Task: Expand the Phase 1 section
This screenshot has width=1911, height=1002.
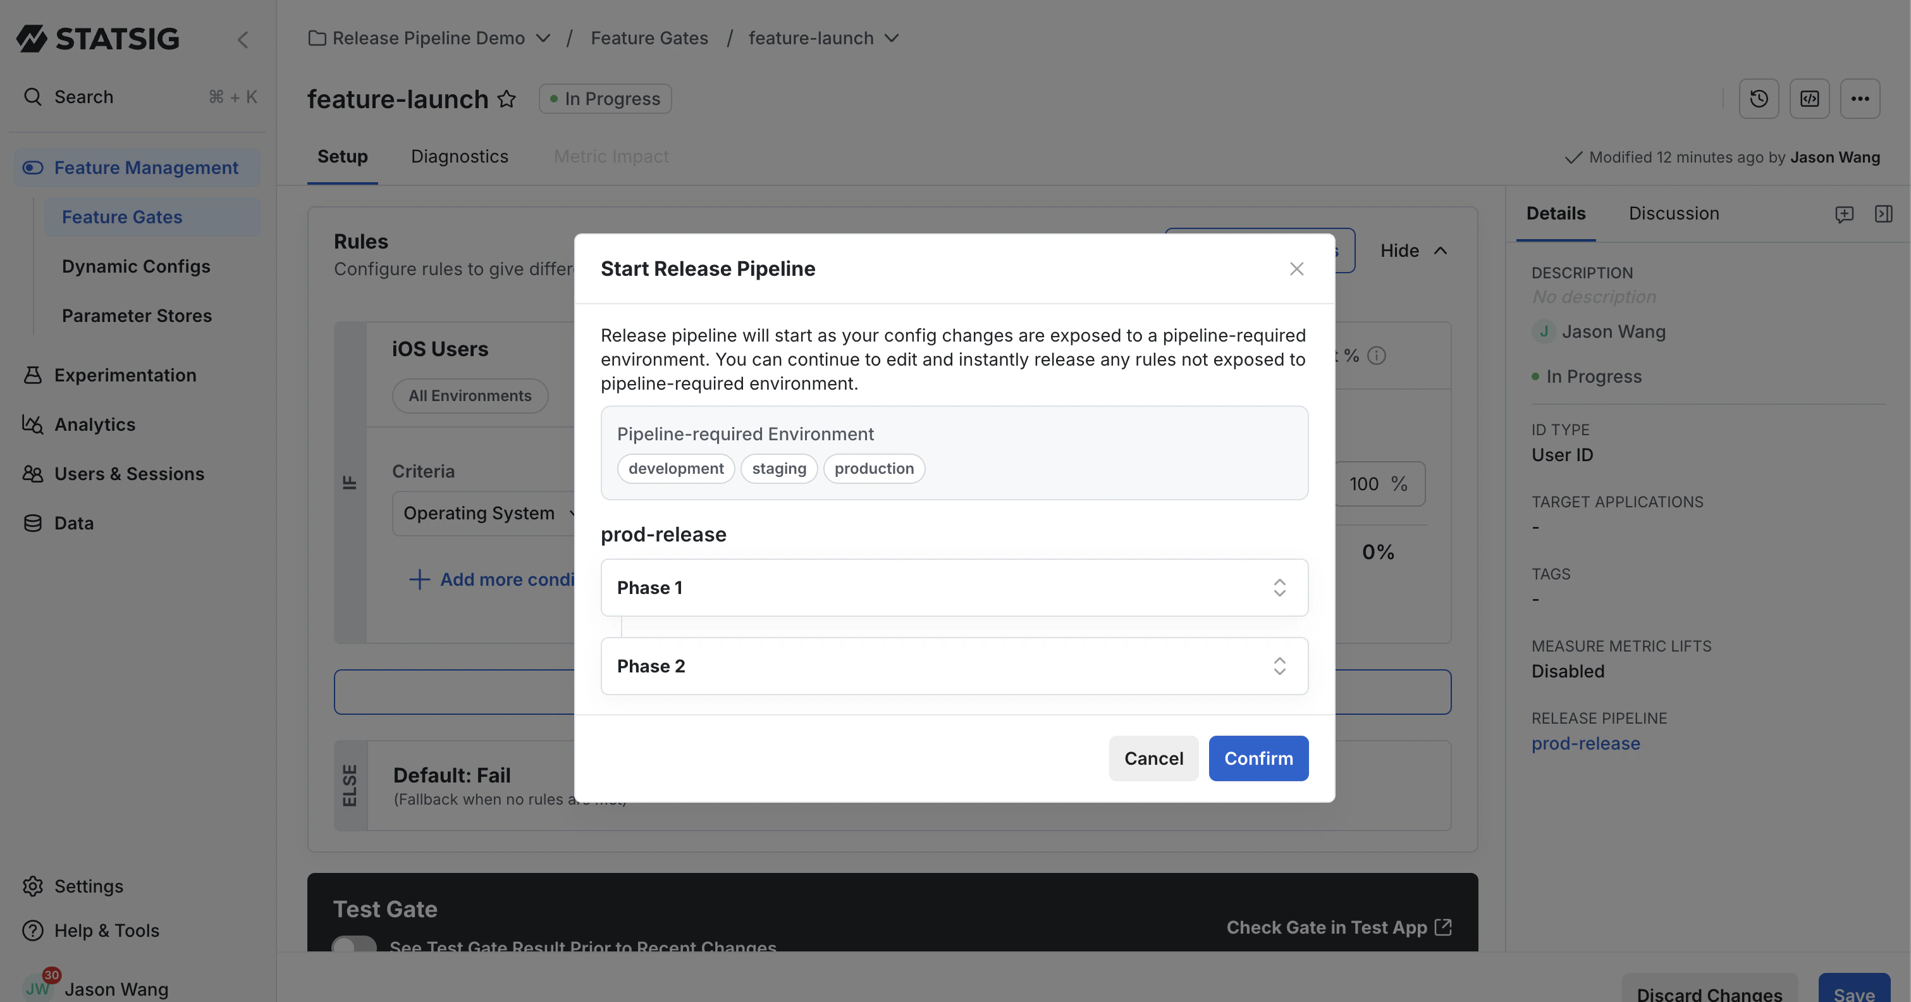Action: (x=1279, y=588)
